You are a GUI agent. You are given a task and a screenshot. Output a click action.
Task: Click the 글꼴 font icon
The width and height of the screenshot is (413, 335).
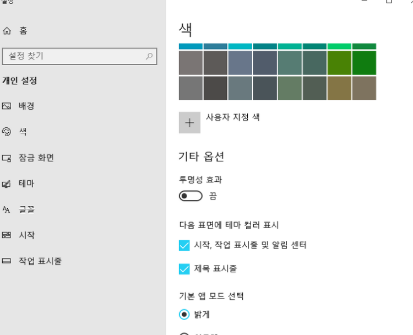[x=6, y=209]
